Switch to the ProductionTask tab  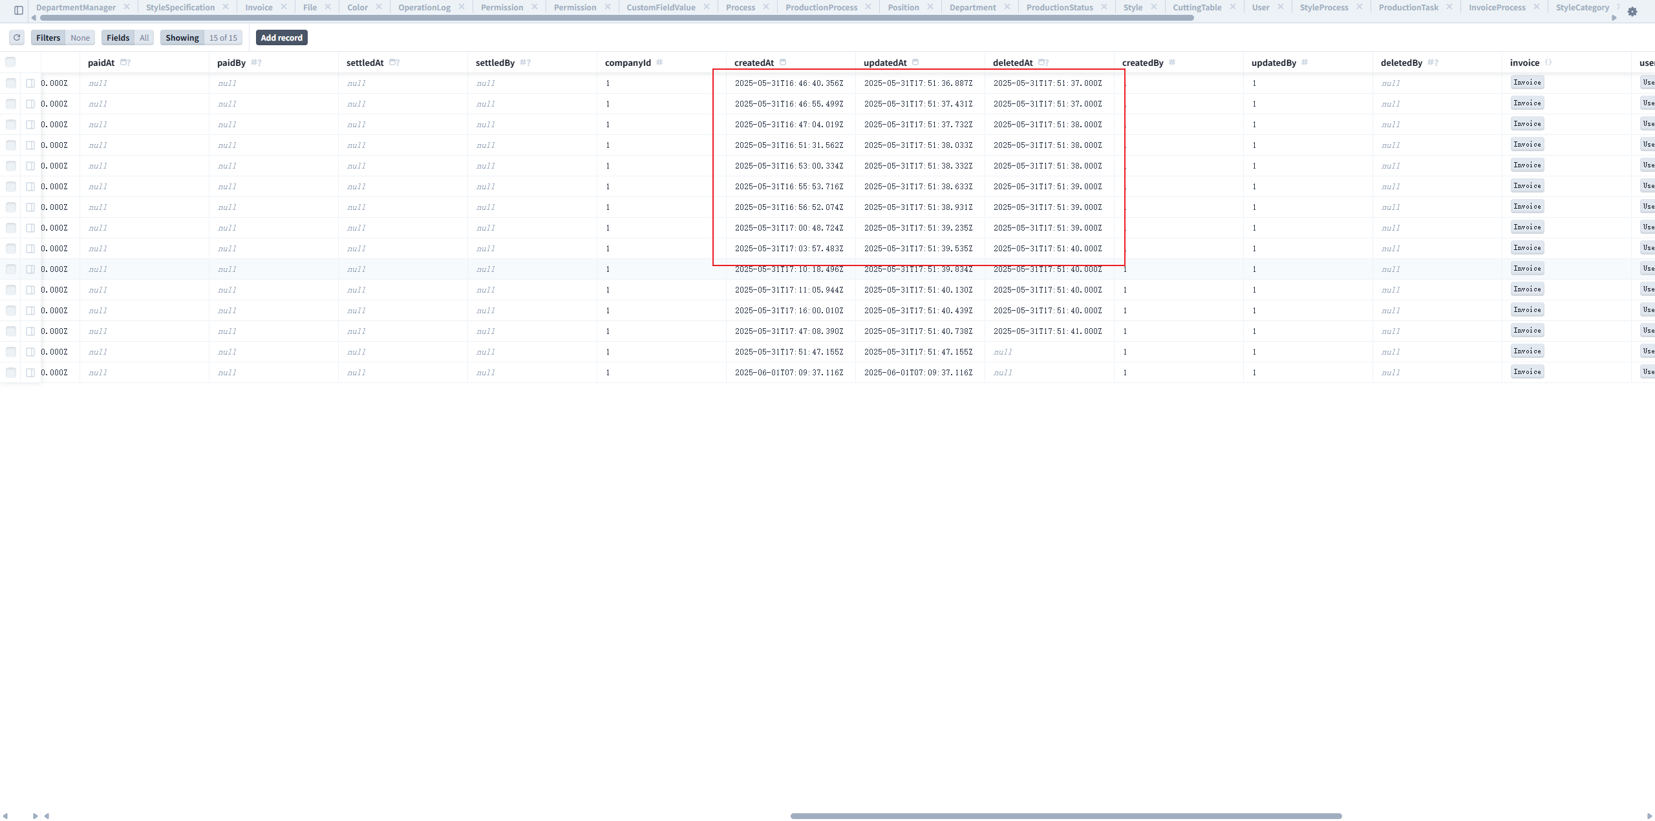(x=1408, y=7)
